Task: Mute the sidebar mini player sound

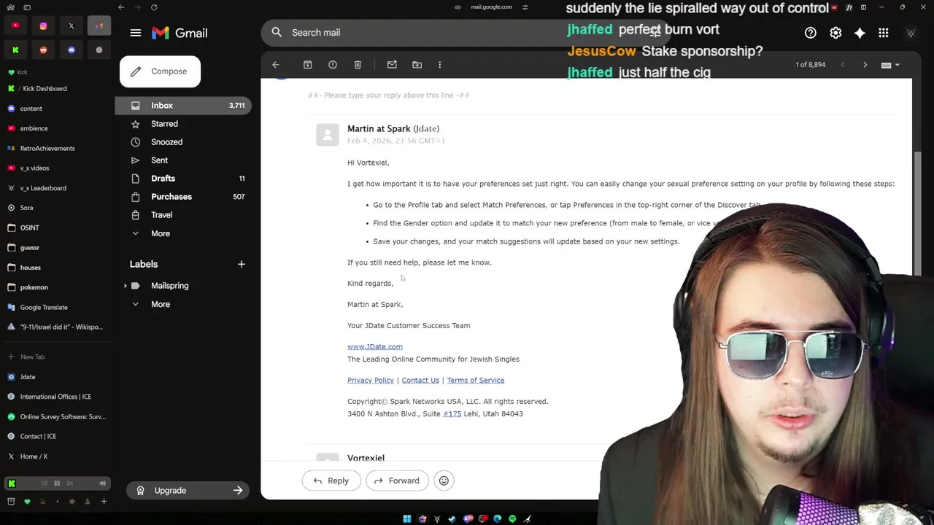Action: coord(102,483)
